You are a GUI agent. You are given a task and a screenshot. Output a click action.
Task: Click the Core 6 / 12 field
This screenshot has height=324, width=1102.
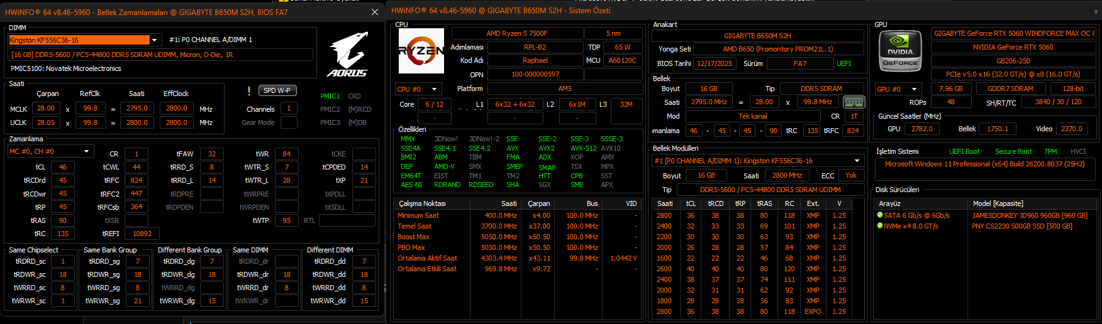434,104
